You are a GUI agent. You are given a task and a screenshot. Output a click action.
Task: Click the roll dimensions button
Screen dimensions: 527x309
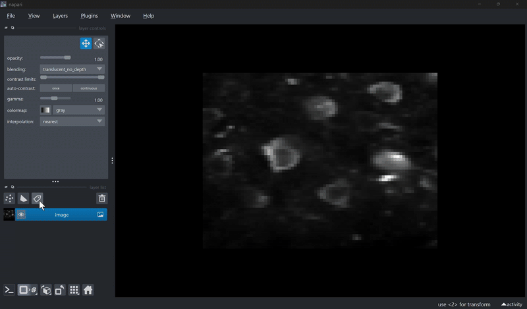46,290
